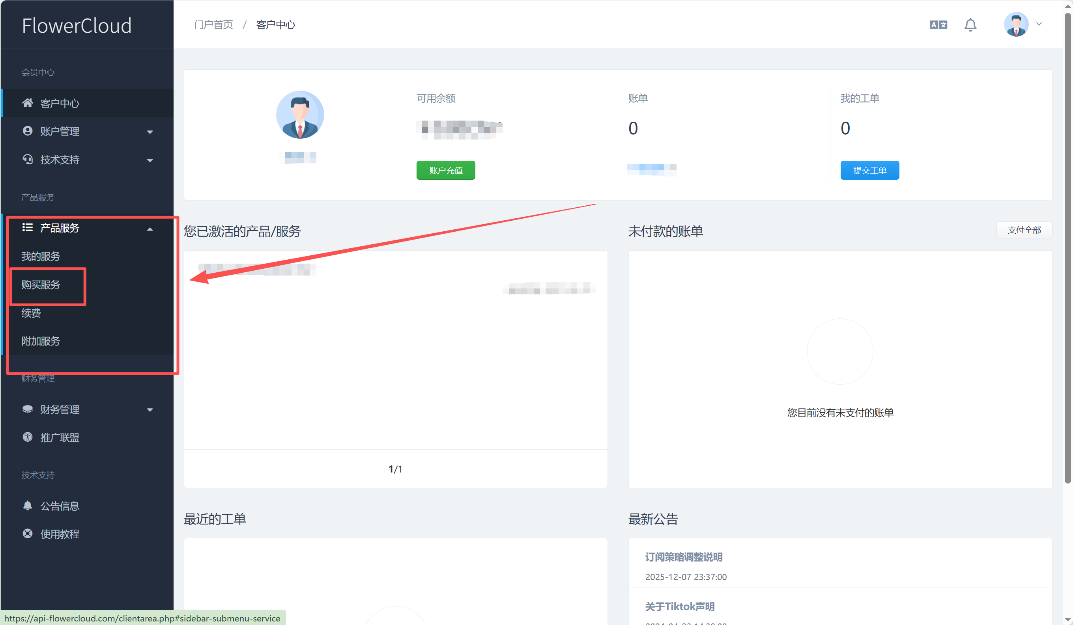Viewport: 1073px width, 625px height.
Task: Select 购买服务 in sidebar submenu
Action: 41,285
